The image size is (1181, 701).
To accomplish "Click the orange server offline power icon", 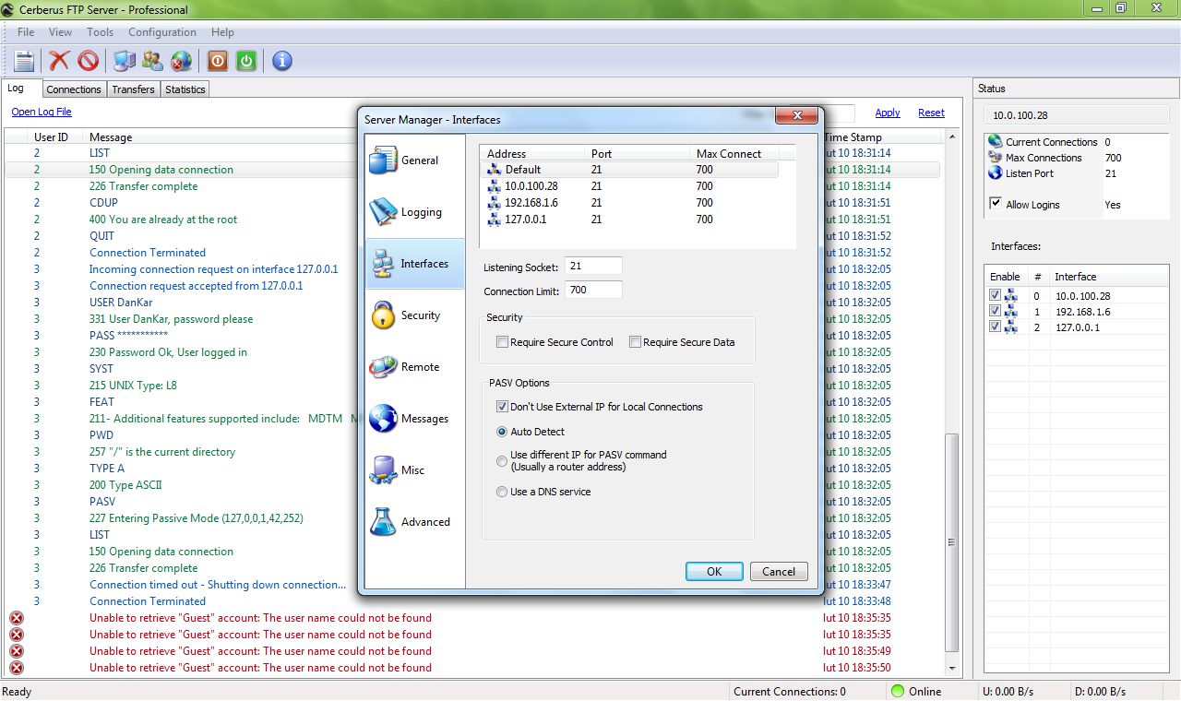I will [x=217, y=61].
